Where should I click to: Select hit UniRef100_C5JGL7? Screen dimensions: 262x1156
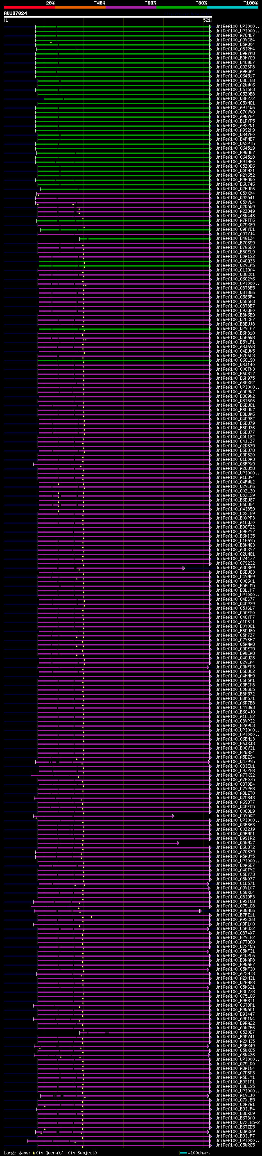click(235, 608)
